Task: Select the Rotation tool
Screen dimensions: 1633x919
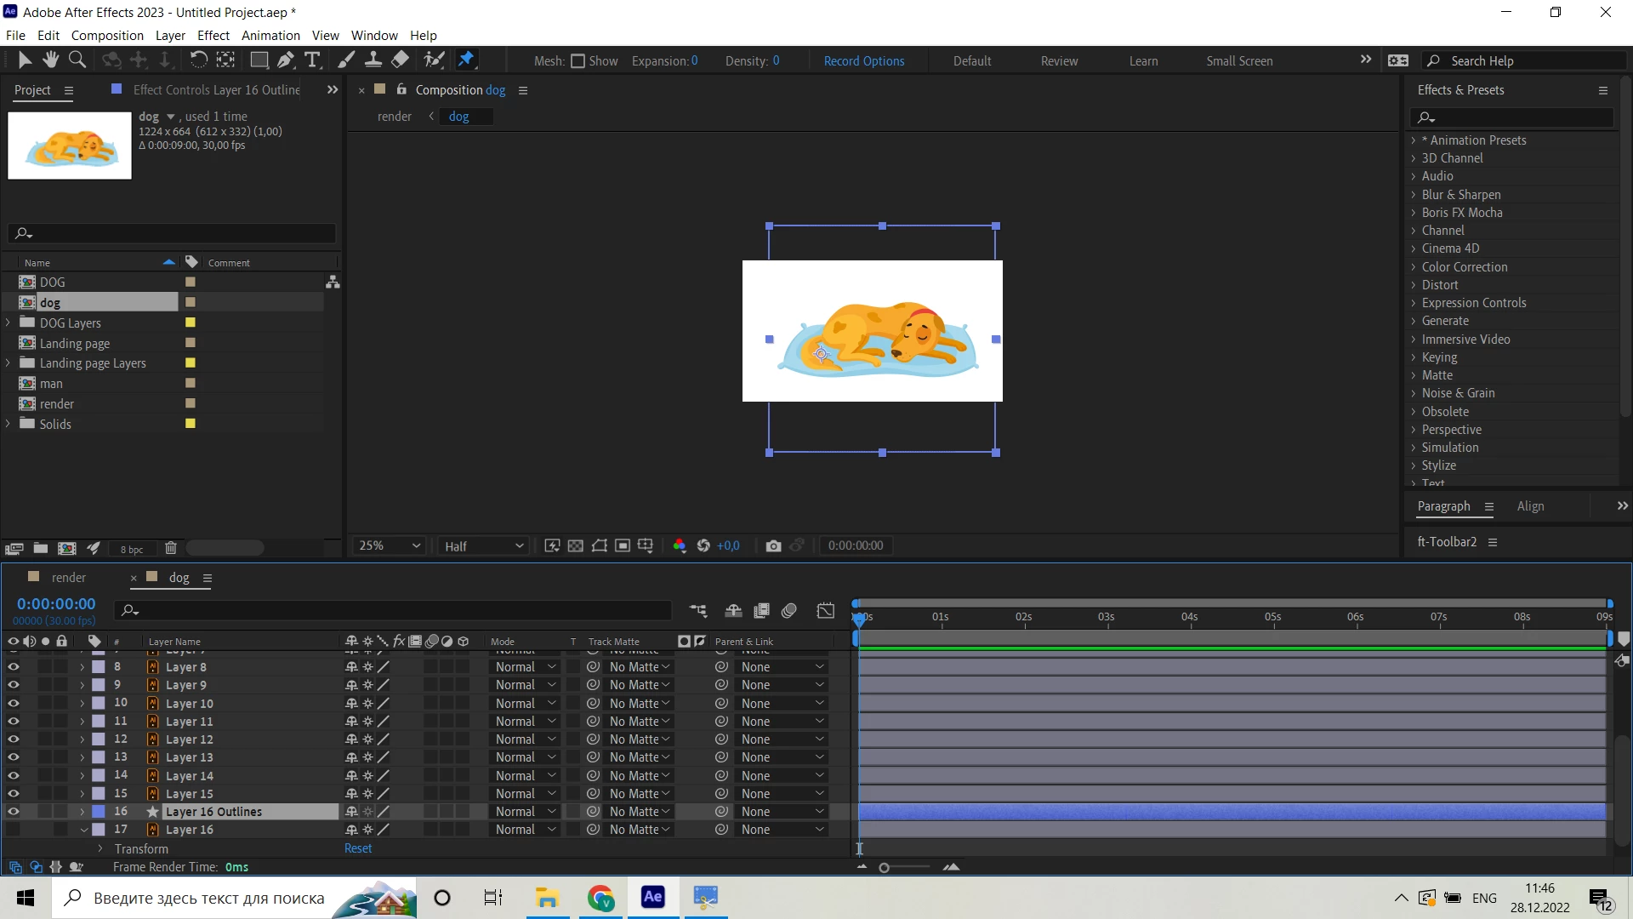Action: point(198,60)
